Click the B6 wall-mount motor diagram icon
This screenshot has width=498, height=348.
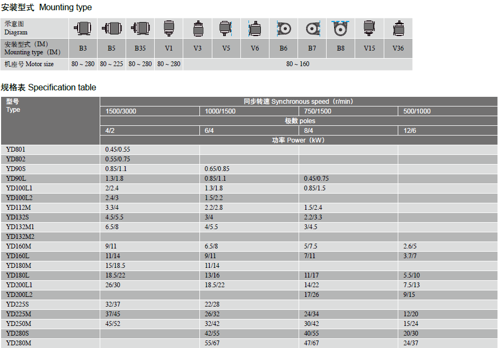pyautogui.click(x=283, y=29)
